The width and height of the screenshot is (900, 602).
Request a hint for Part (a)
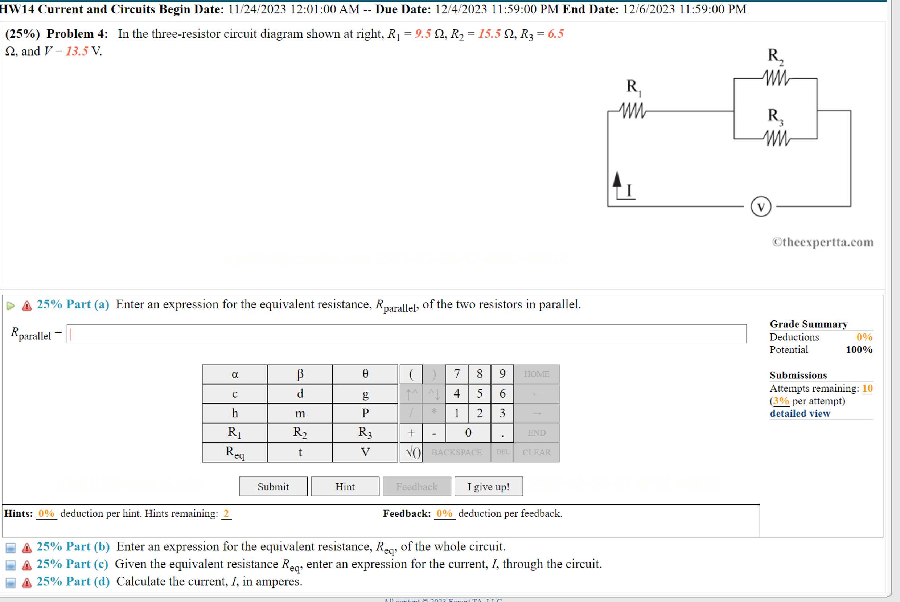point(345,486)
